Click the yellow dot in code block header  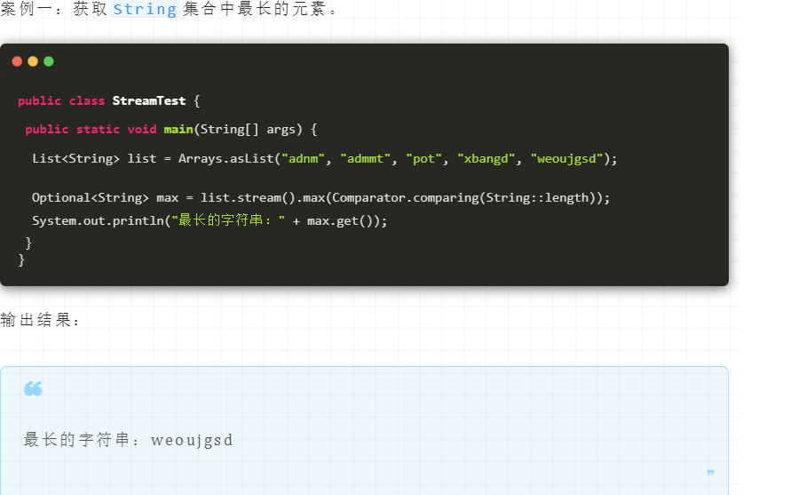tap(33, 61)
